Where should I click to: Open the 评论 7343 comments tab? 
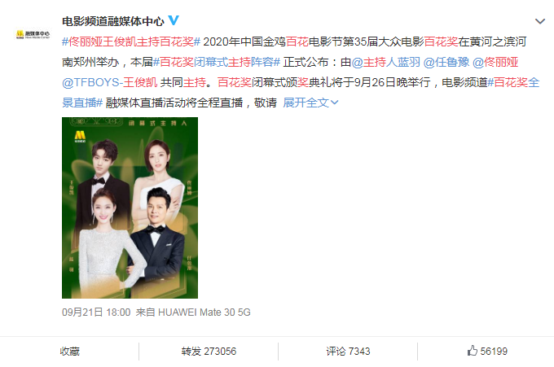[348, 351]
